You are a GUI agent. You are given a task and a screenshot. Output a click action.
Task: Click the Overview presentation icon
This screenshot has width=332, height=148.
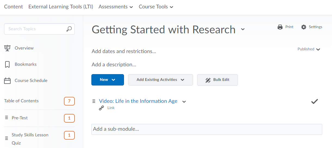click(7, 48)
